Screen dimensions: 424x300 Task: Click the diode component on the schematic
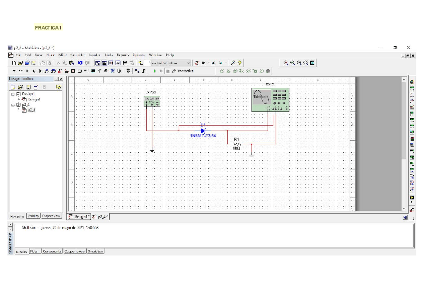tap(203, 131)
